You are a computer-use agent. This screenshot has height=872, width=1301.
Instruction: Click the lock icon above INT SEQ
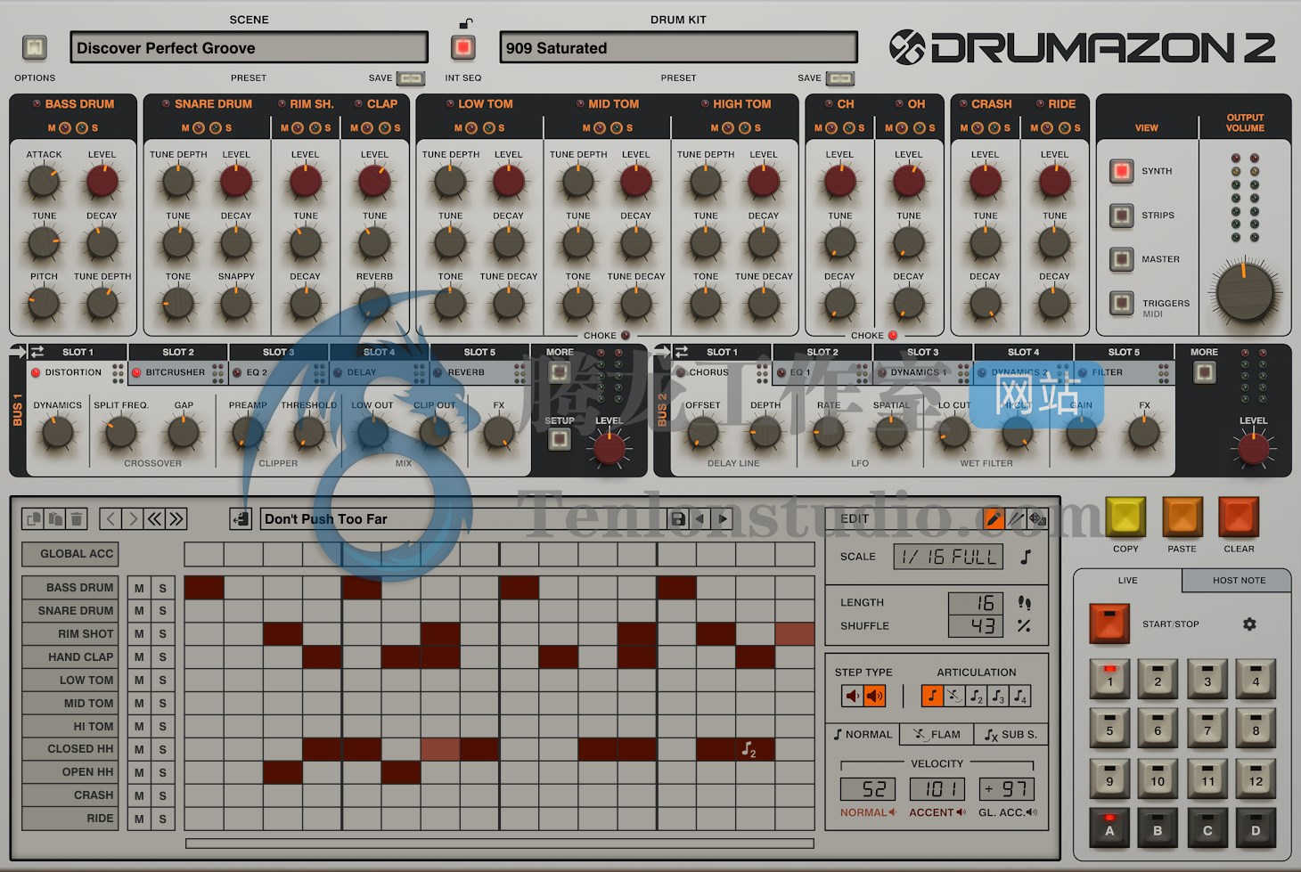click(x=465, y=23)
